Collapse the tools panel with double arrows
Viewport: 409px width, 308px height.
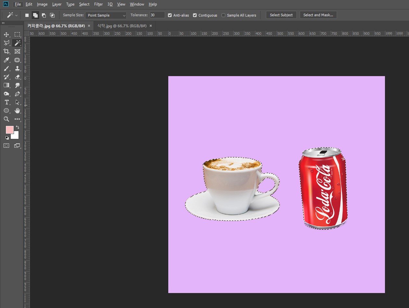click(3, 23)
